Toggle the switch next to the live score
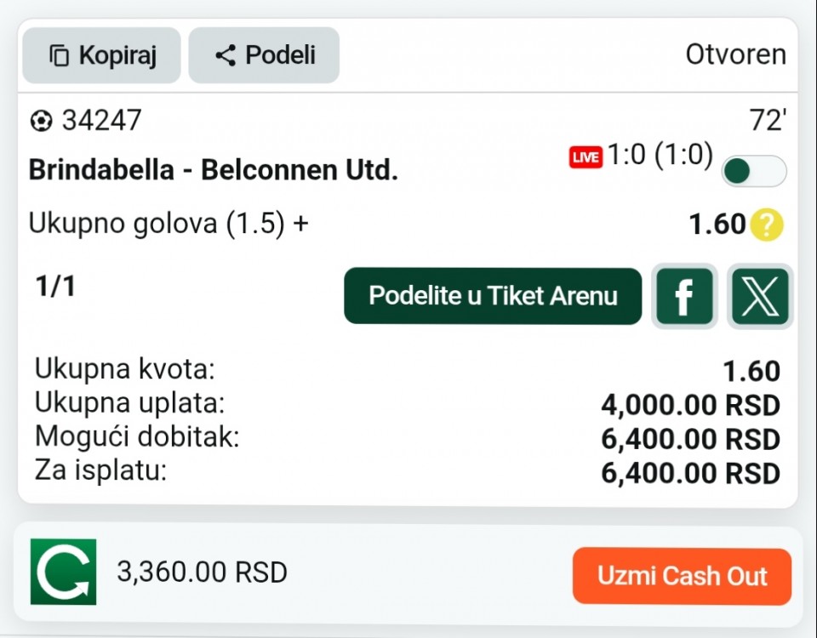Image resolution: width=817 pixels, height=638 pixels. [754, 171]
